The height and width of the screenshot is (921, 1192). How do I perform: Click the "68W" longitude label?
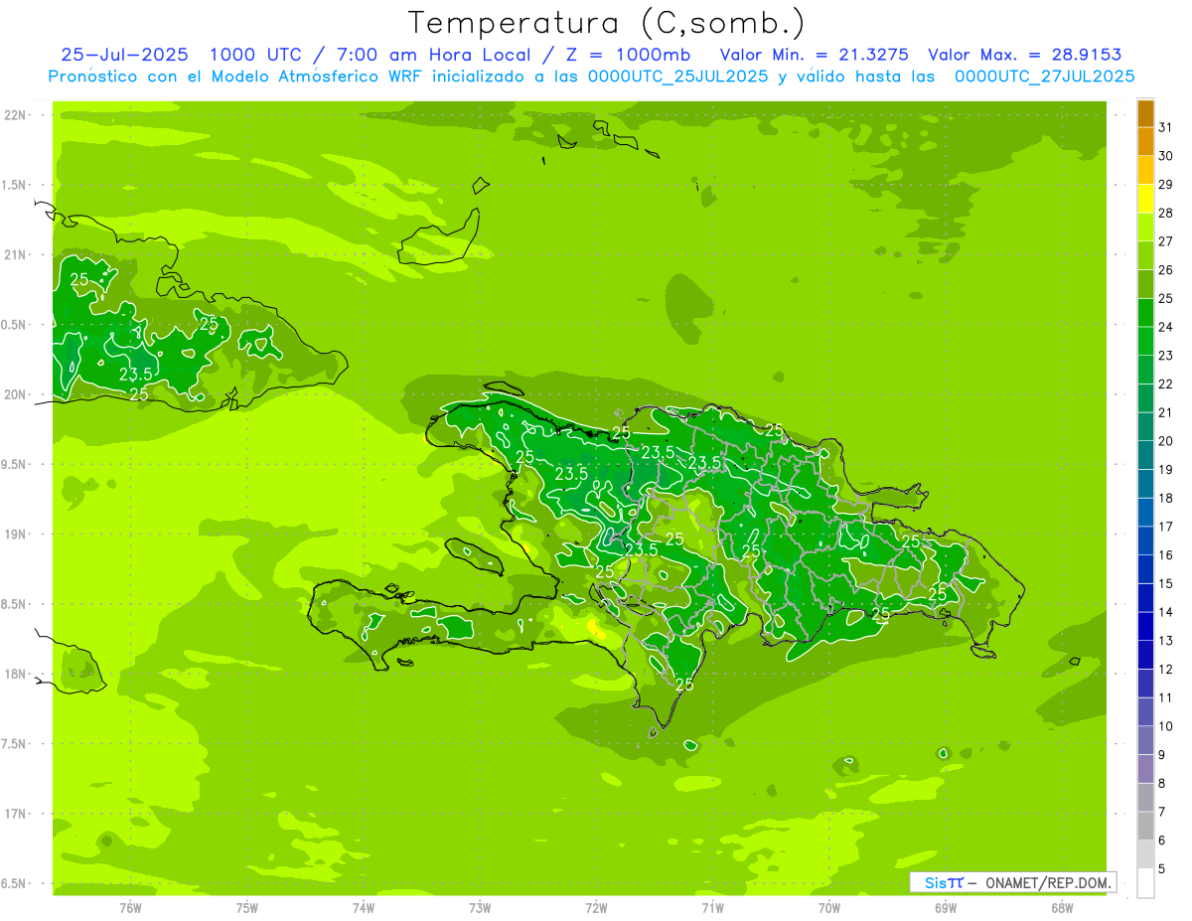click(x=1062, y=908)
